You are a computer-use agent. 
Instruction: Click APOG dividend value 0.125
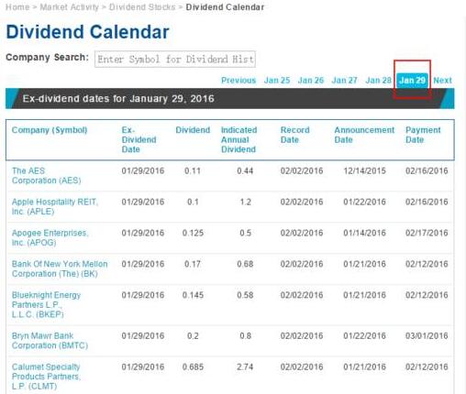point(193,233)
